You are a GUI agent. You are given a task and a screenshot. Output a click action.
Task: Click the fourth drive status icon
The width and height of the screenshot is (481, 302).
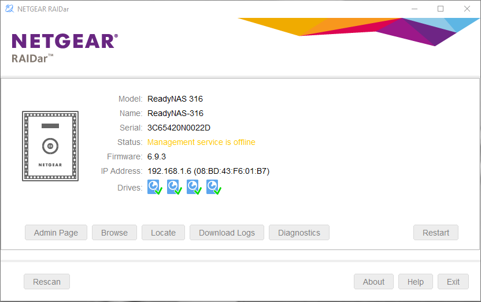tap(213, 187)
